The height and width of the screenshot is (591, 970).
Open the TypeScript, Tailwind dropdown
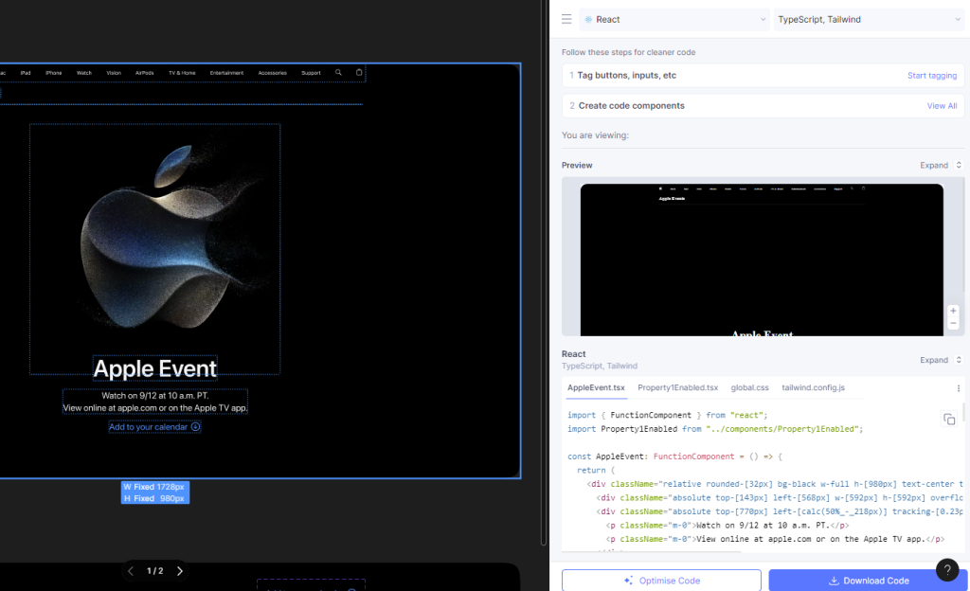pyautogui.click(x=868, y=19)
